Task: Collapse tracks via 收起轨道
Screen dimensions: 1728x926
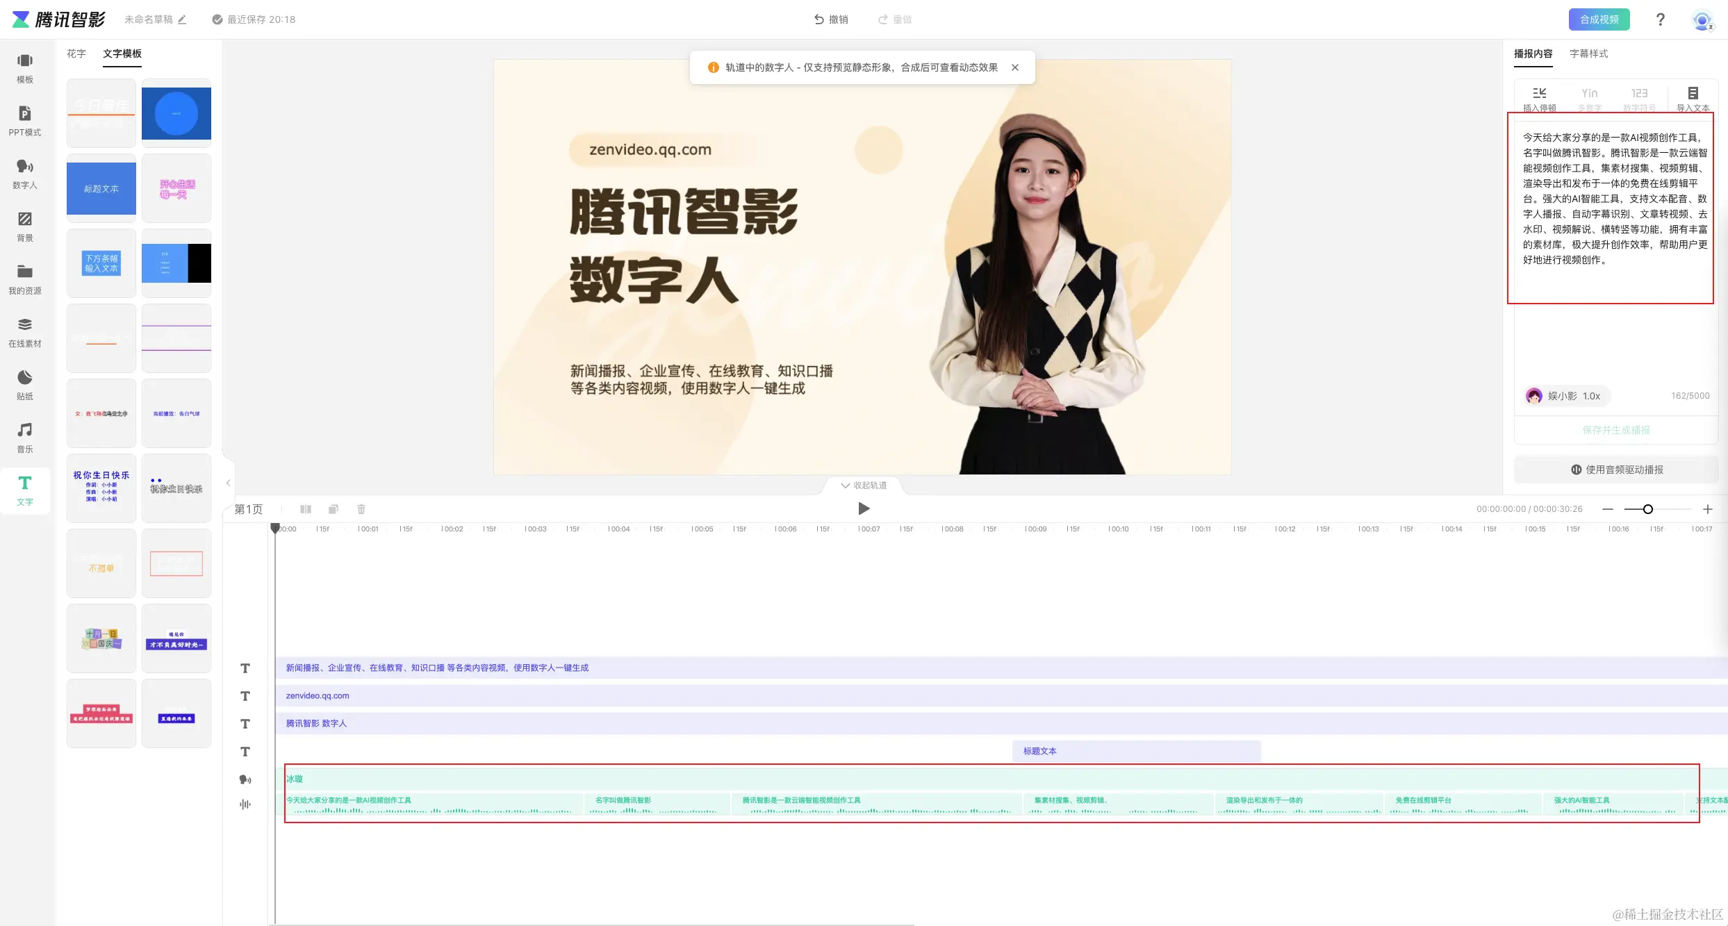Action: coord(864,486)
